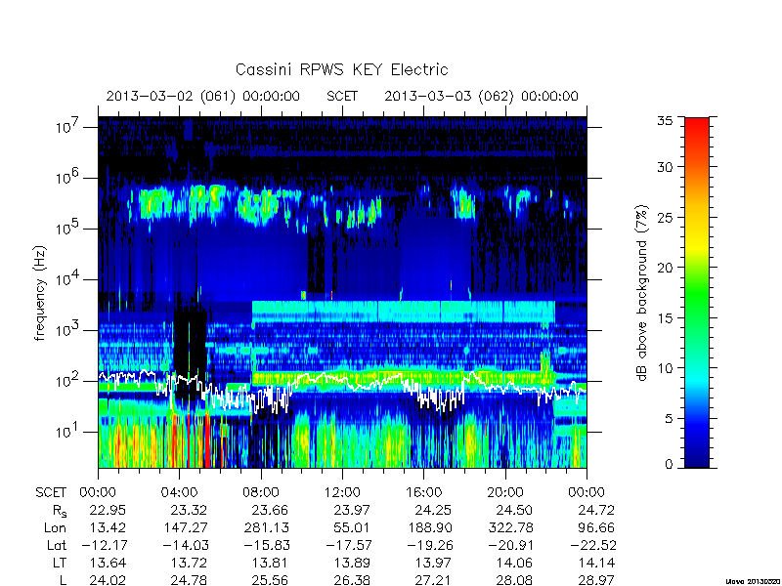
Task: Click the Lat value '-14.03'
Action: [186, 545]
